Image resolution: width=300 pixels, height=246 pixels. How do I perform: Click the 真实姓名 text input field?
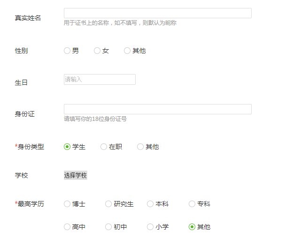[x=157, y=13]
